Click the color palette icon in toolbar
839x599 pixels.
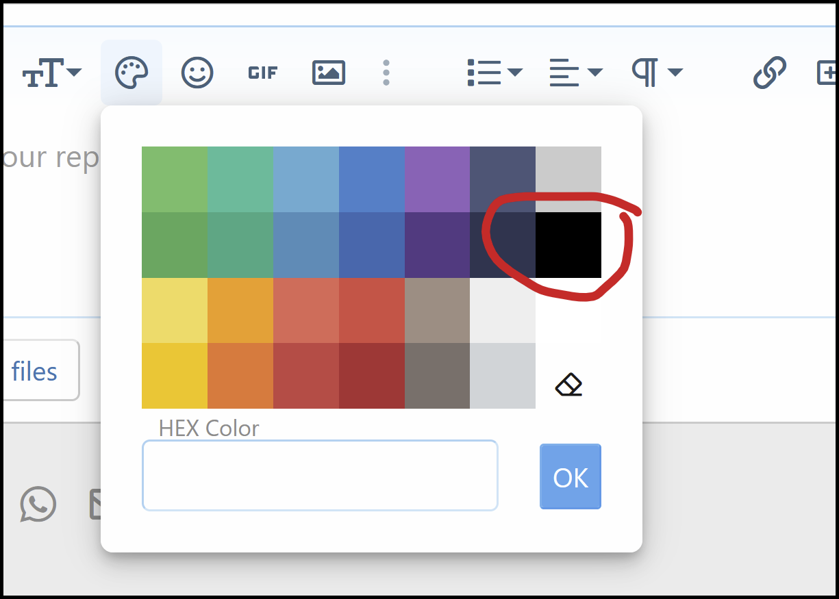click(x=132, y=73)
